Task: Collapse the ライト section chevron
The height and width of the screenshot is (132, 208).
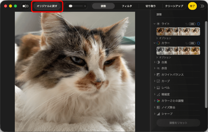Action: tap(154, 24)
